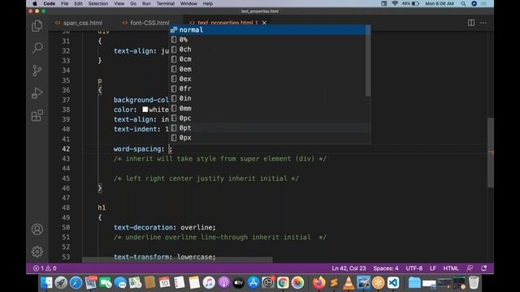
Task: Click the Apple menu logo
Action: 34,3
